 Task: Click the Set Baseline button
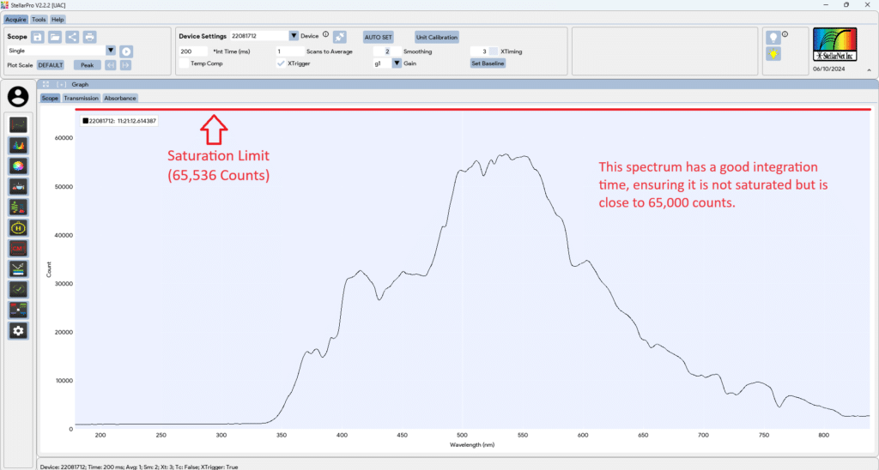point(487,63)
